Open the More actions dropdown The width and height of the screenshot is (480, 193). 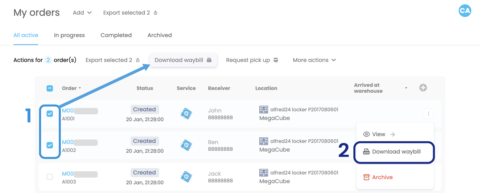(314, 60)
